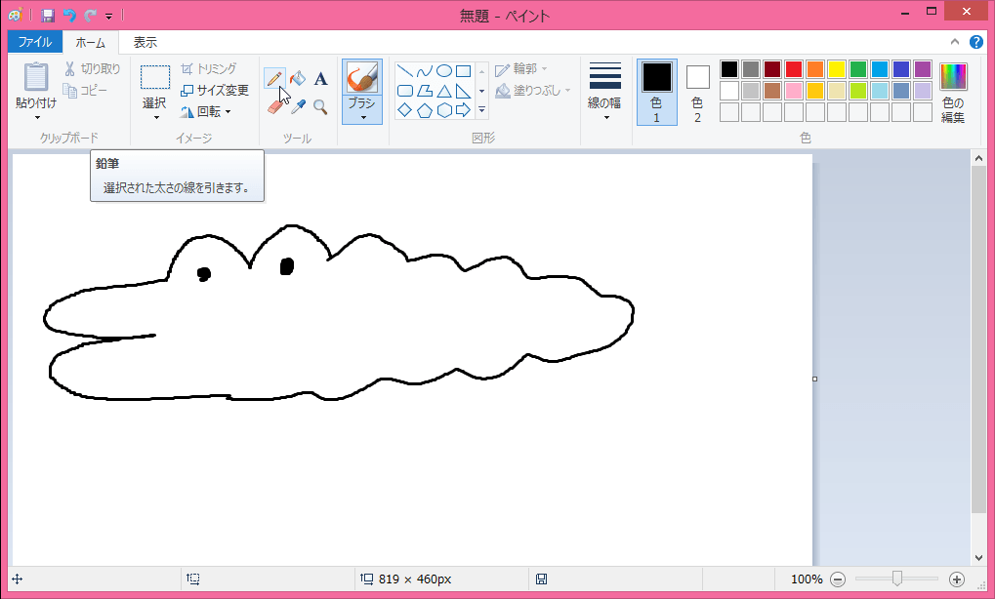Switch to the 表示 tab
Screen dimensions: 995x599
point(145,43)
